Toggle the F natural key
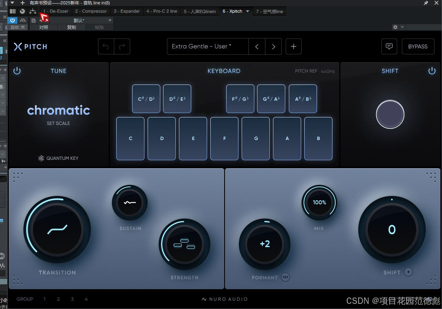Image resolution: width=442 pixels, height=309 pixels. tap(225, 138)
